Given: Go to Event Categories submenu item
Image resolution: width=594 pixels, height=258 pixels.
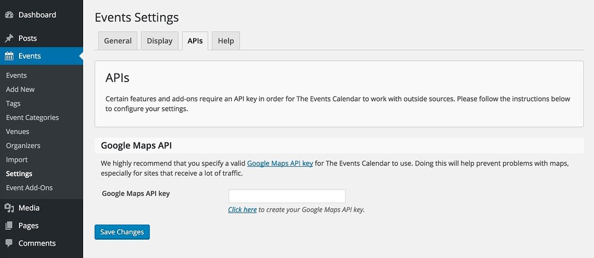Looking at the screenshot, I should click(33, 117).
